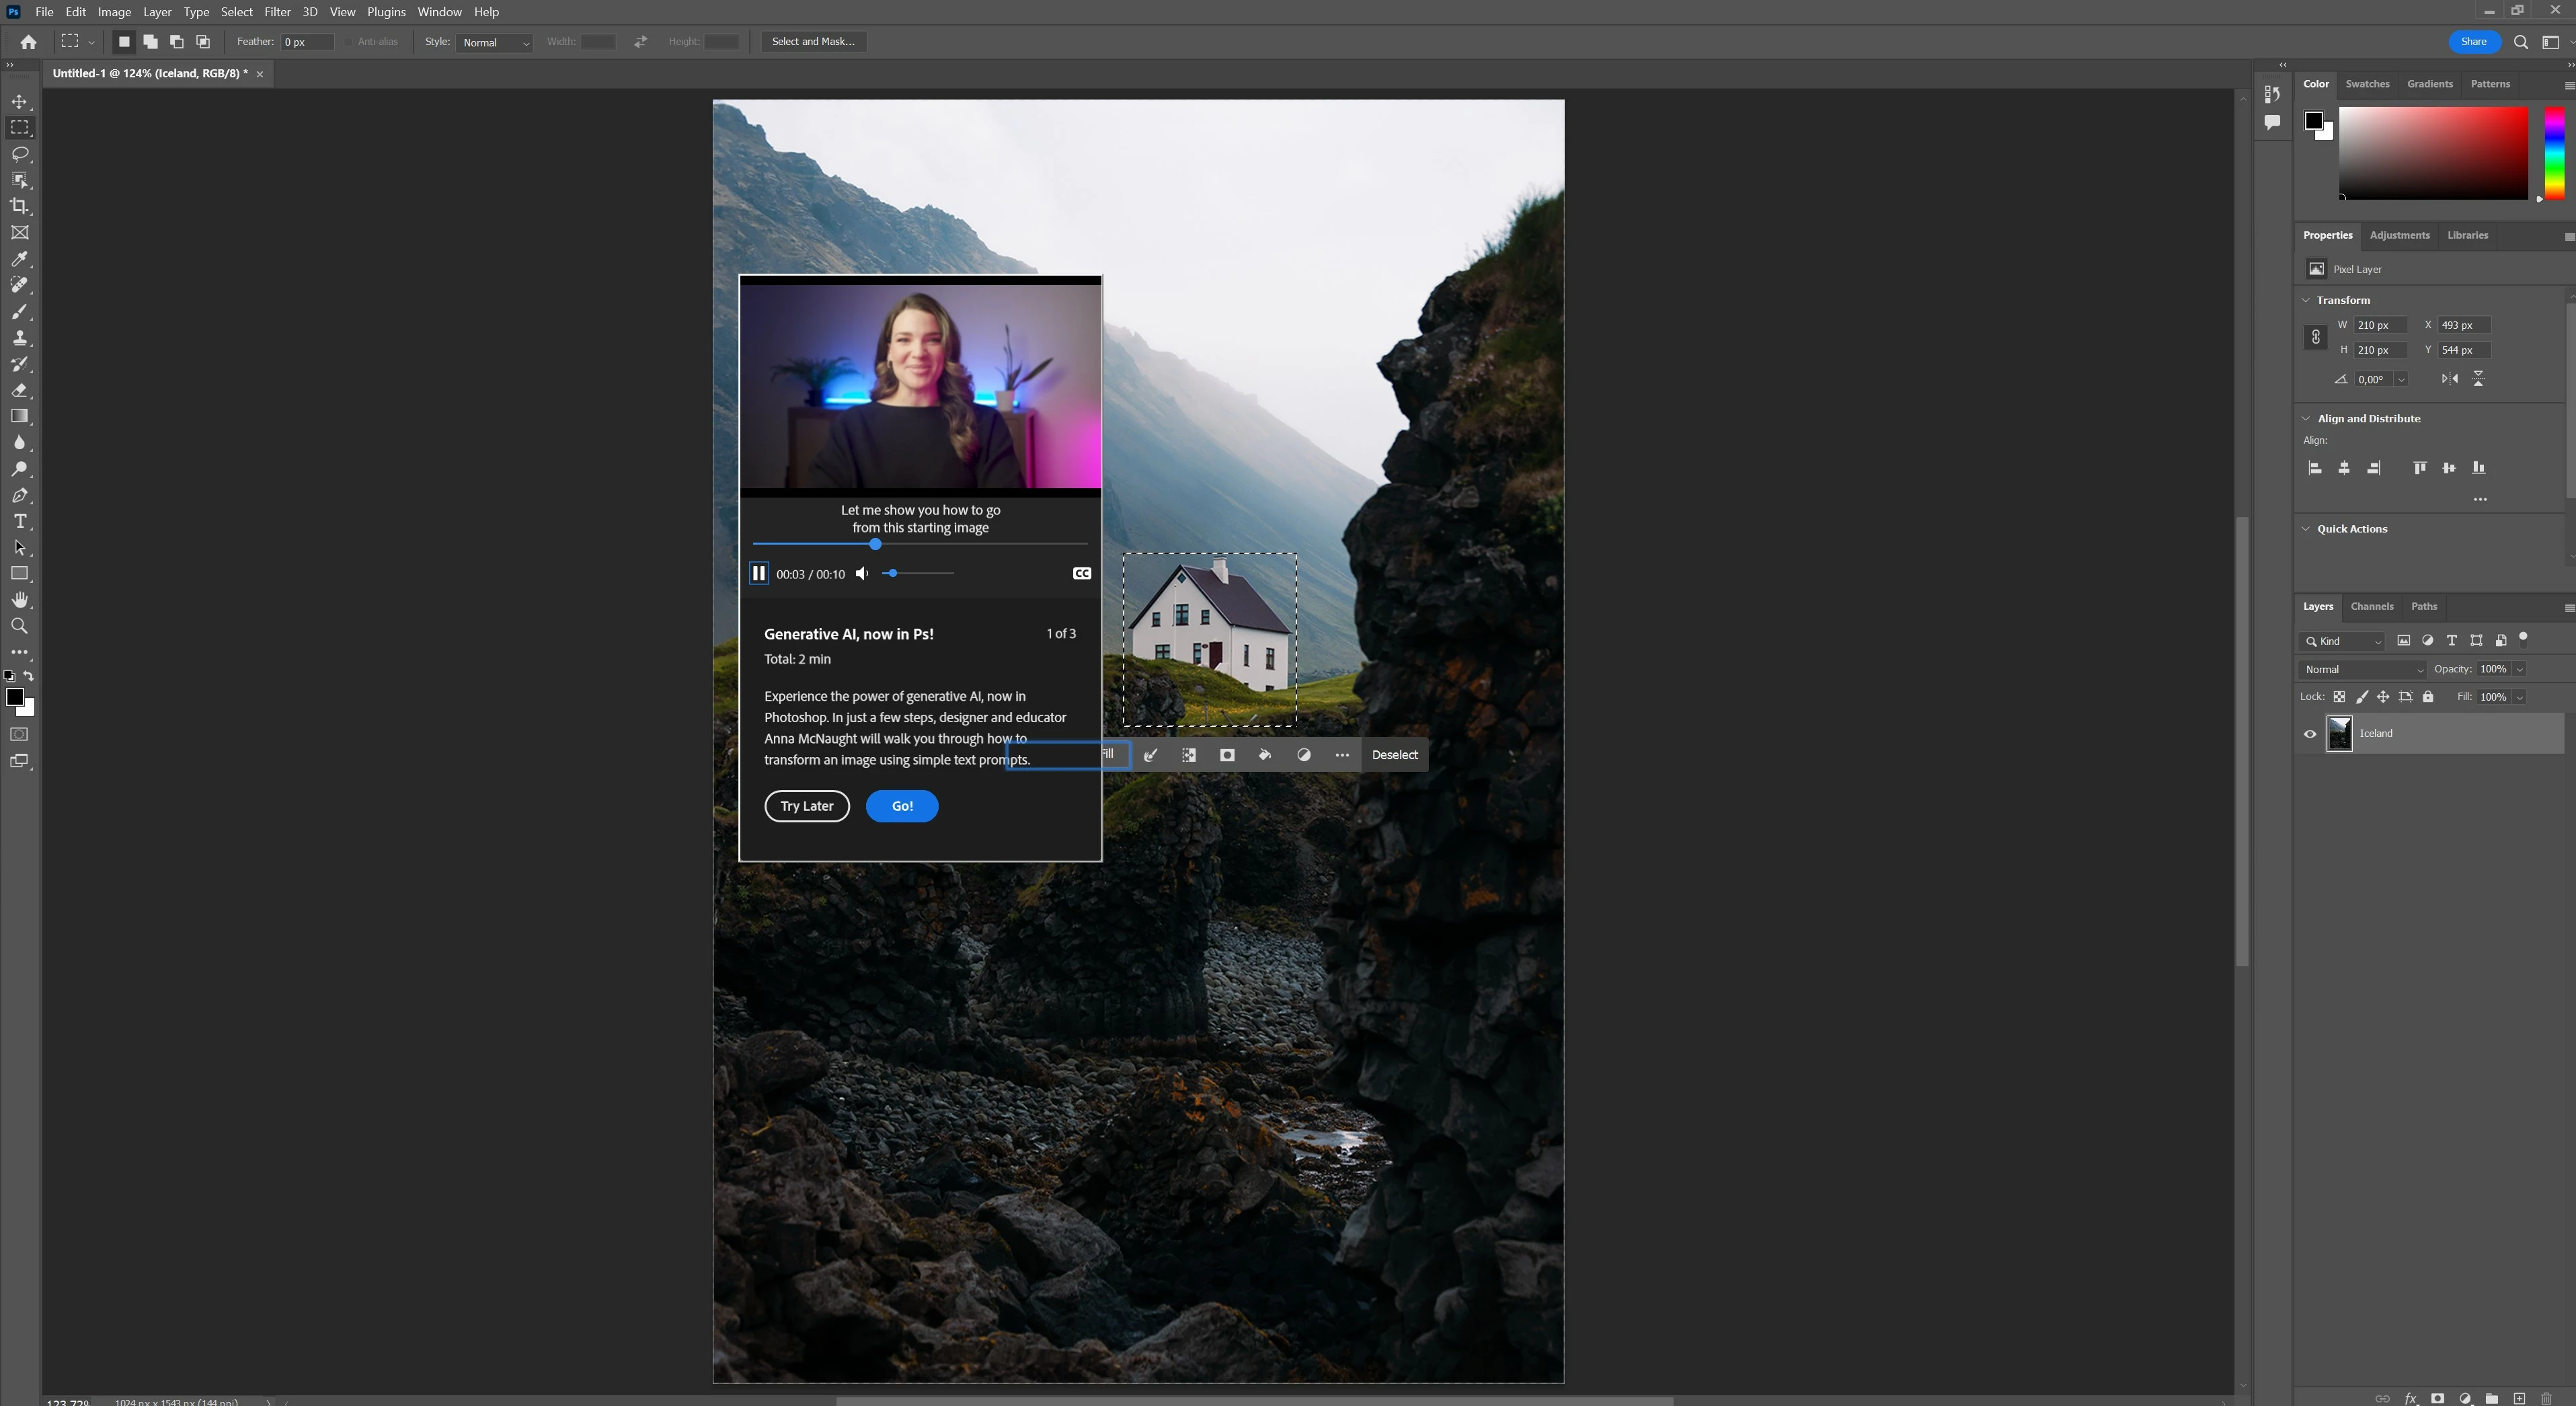The image size is (2576, 1406).
Task: Select the Hand tool
Action: pyautogui.click(x=20, y=600)
